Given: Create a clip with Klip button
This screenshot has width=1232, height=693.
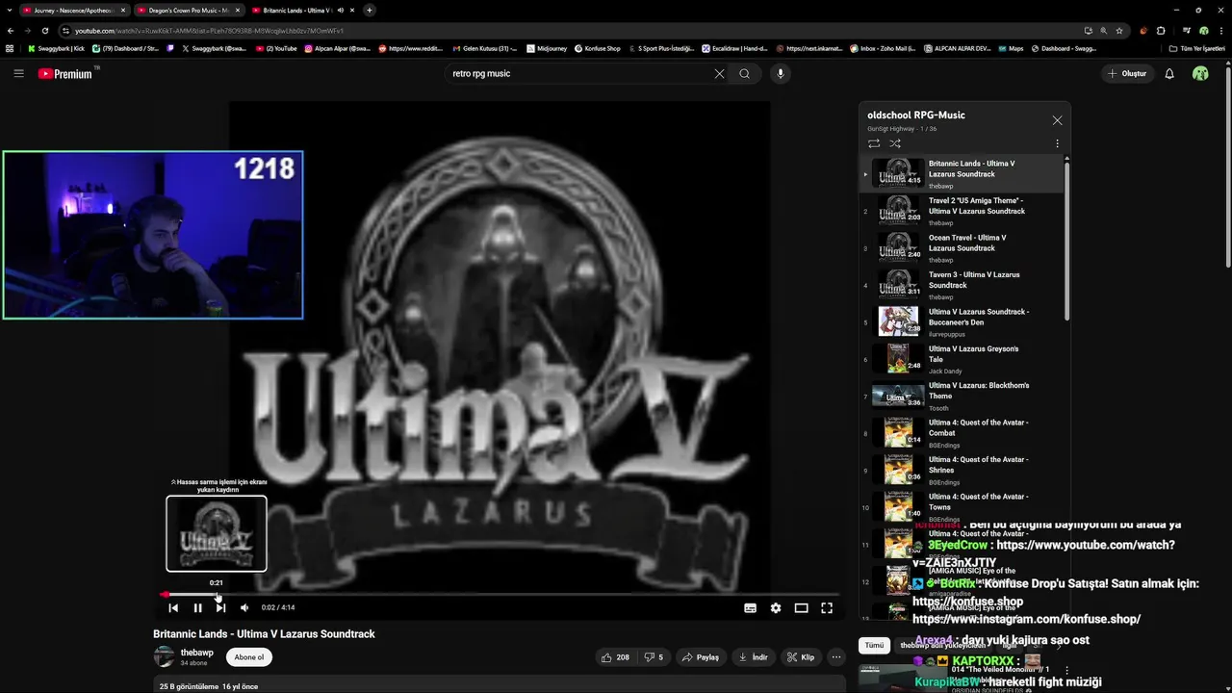Looking at the screenshot, I should coord(800,657).
